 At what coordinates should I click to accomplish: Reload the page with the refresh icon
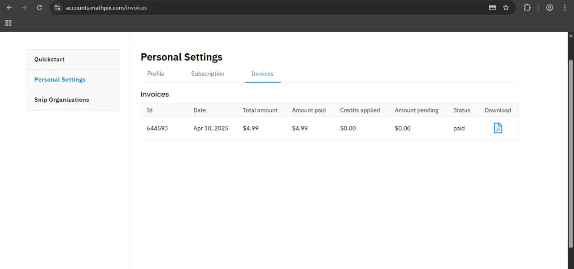coord(39,8)
